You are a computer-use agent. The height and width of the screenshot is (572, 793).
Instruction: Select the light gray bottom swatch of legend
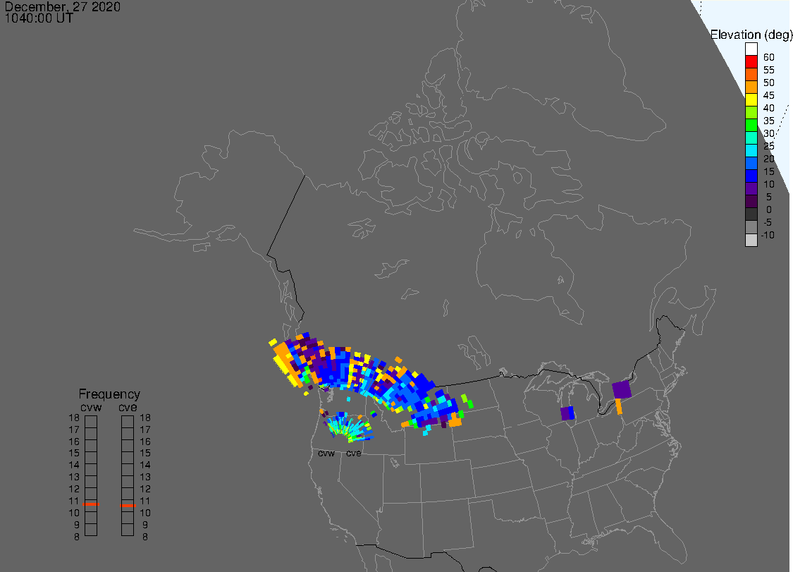click(x=751, y=240)
